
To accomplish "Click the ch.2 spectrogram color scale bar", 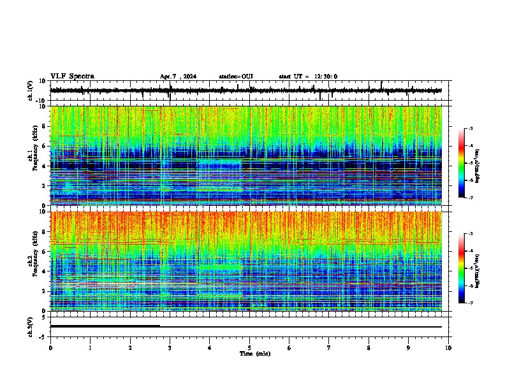I will pos(461,268).
